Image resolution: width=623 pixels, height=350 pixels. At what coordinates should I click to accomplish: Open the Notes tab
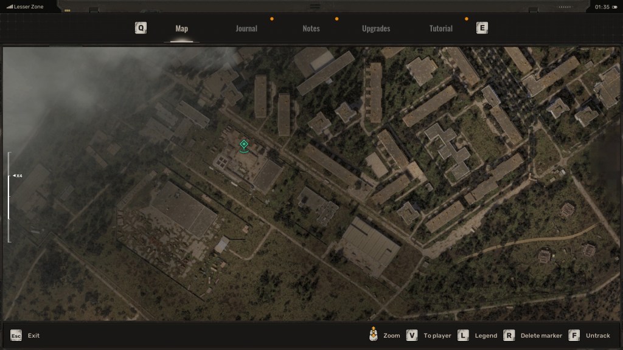(x=311, y=29)
